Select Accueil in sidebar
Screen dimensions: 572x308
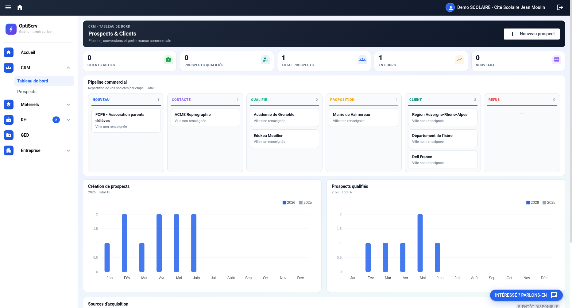pyautogui.click(x=28, y=52)
